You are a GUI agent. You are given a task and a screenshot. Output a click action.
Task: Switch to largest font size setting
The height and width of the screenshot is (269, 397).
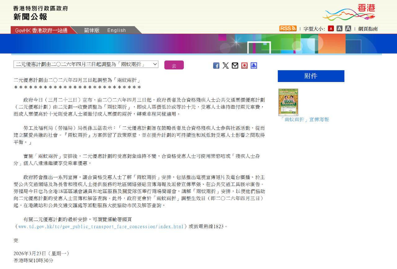coord(348,28)
